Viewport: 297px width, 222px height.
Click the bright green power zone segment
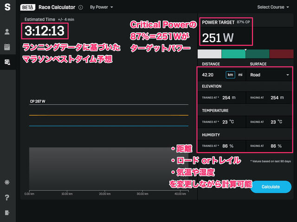click(233, 54)
